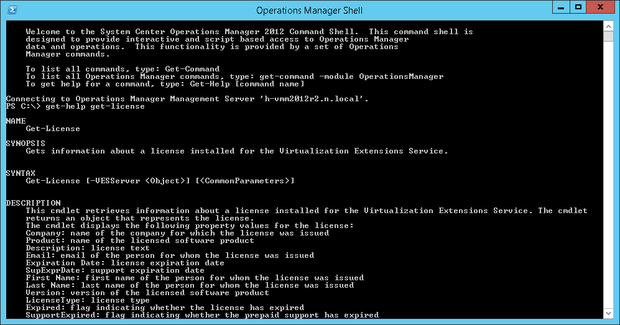Click the empty scrollbar track below the thumb

pyautogui.click(x=609, y=186)
